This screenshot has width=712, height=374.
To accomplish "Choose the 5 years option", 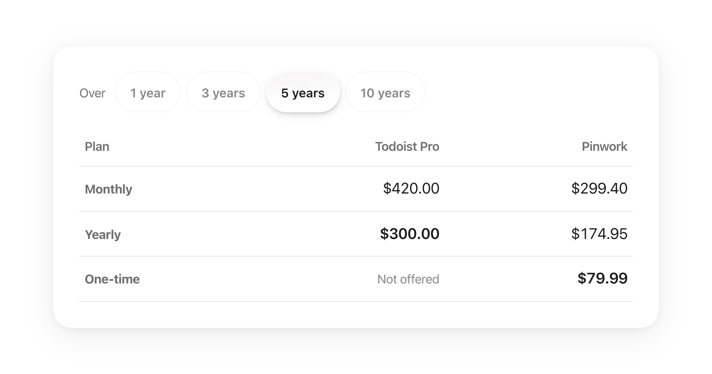I will pyautogui.click(x=303, y=93).
